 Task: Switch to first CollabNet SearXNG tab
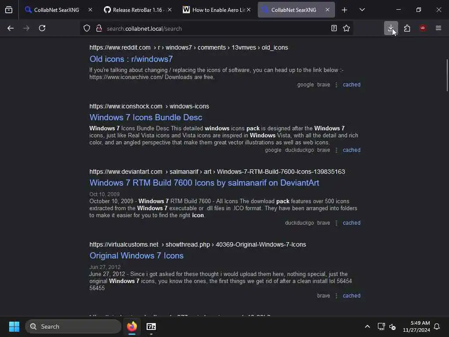tap(56, 10)
